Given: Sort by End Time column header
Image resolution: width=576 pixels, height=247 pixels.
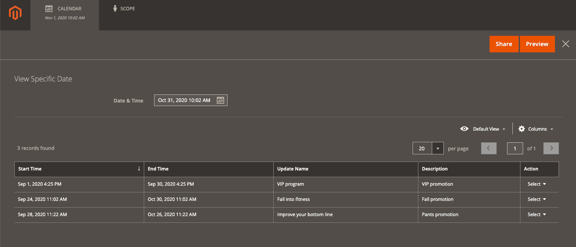Looking at the screenshot, I should coord(209,169).
